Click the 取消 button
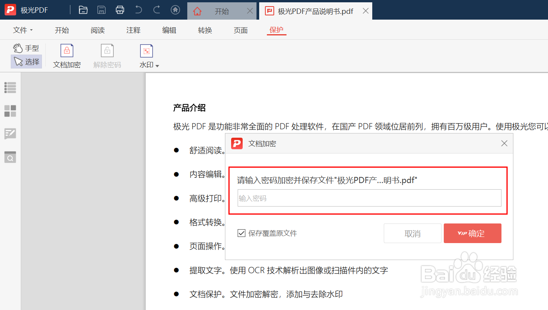This screenshot has width=548, height=310. [x=413, y=233]
